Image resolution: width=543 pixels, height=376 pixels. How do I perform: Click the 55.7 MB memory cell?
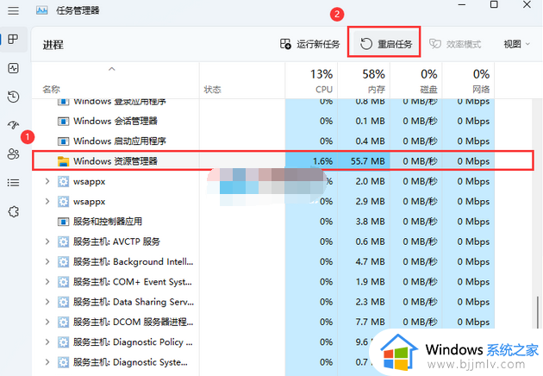pyautogui.click(x=364, y=161)
